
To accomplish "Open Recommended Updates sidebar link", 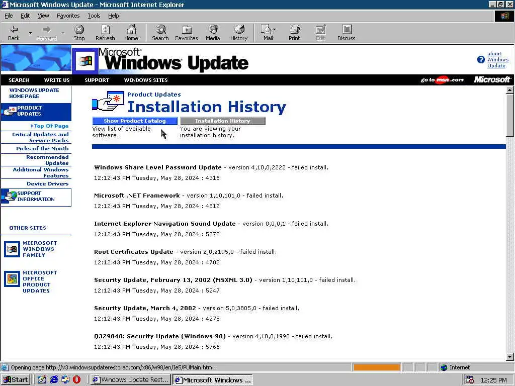I will [47, 160].
